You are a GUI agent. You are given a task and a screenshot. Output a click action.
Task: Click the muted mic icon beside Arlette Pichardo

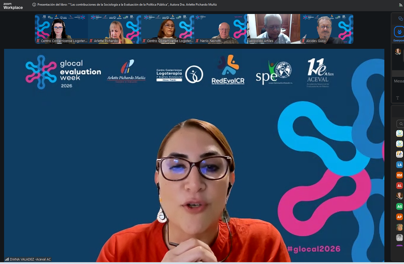(91, 41)
